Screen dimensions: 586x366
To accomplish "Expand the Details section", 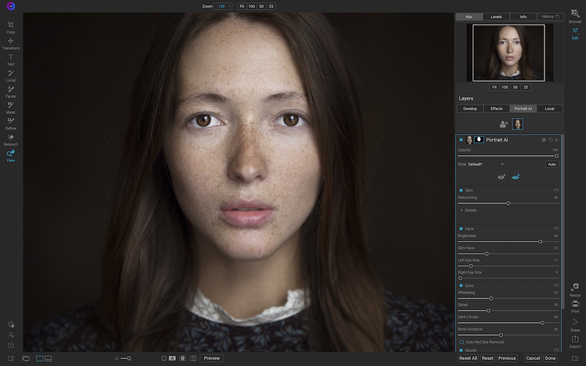I will [x=461, y=210].
